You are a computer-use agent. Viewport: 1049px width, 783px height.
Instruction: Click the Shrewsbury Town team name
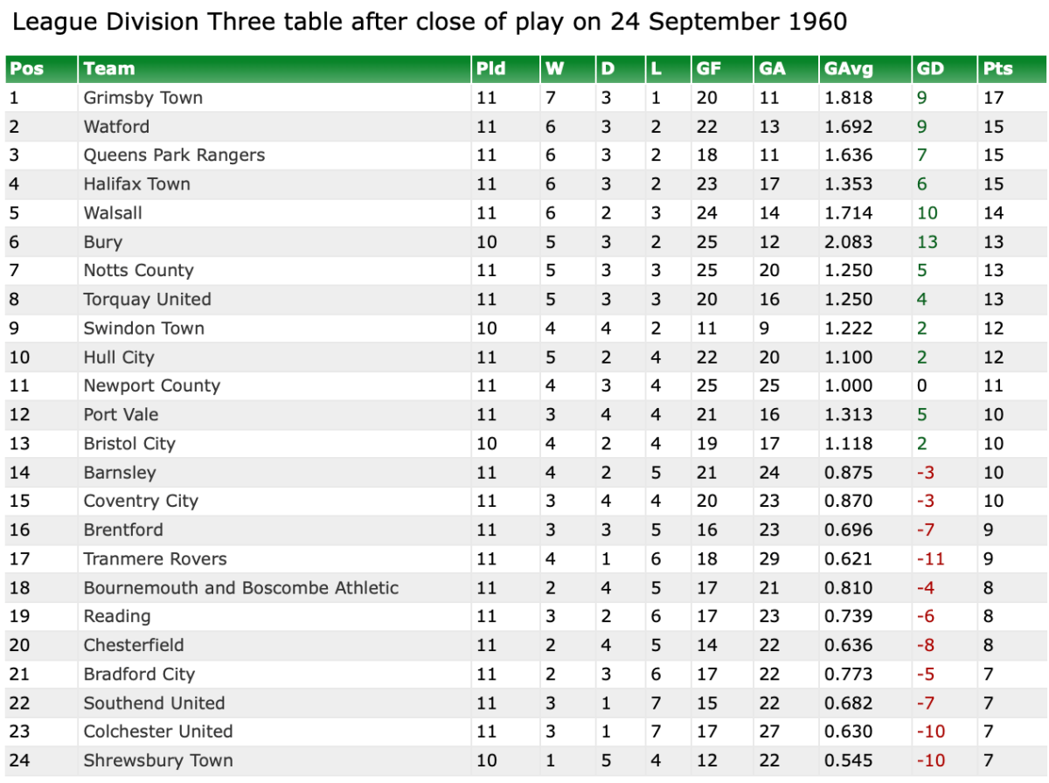(158, 761)
